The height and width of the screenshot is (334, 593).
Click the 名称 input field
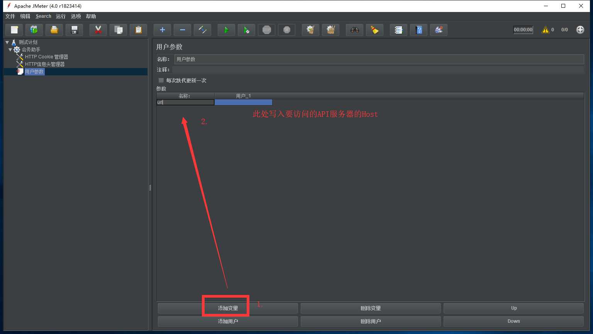(x=379, y=59)
